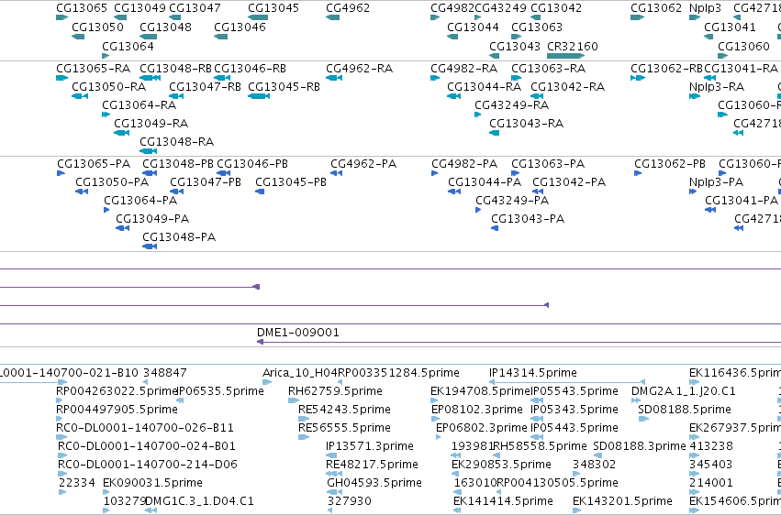The height and width of the screenshot is (515, 781).
Task: Select the CG13065-PA protein label
Action: pyautogui.click(x=94, y=163)
